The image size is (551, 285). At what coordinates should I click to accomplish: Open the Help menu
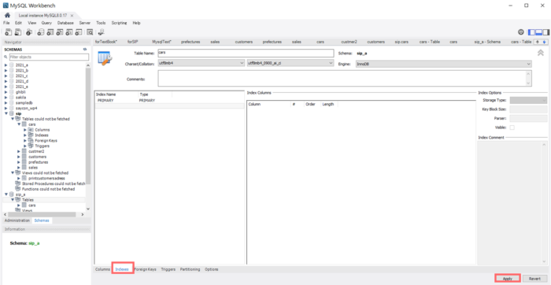click(136, 23)
